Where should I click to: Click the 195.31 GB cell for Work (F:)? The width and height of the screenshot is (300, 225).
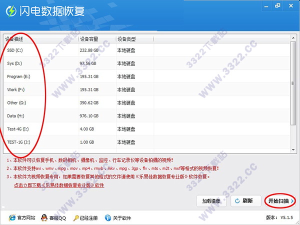[89, 89]
